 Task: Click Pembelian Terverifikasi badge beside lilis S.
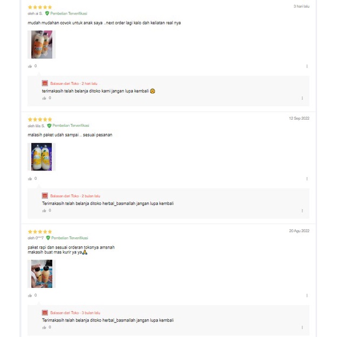tap(68, 126)
